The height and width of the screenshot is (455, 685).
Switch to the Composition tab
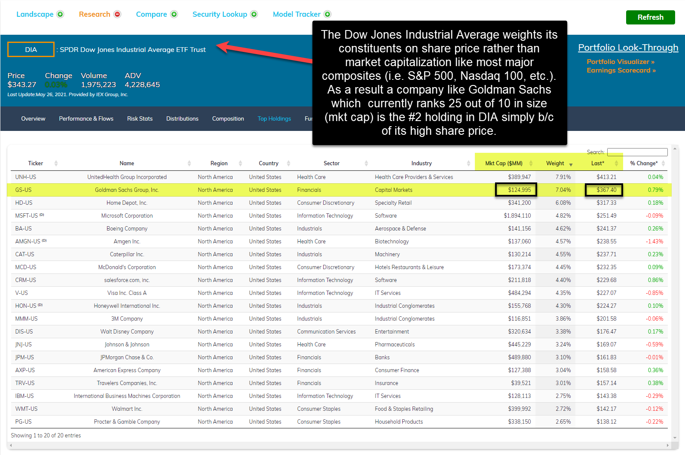click(228, 119)
